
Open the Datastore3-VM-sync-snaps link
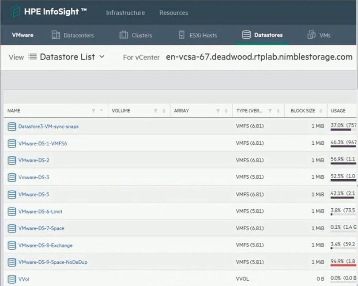49,126
